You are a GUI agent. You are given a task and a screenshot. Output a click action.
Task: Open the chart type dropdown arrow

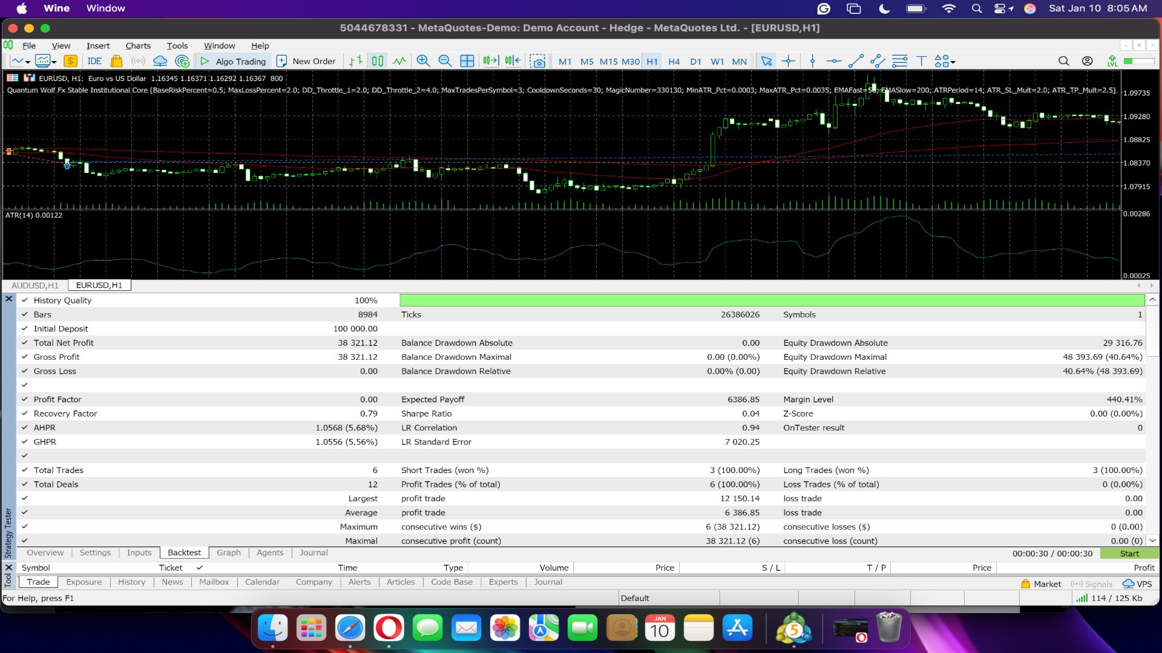click(x=28, y=62)
